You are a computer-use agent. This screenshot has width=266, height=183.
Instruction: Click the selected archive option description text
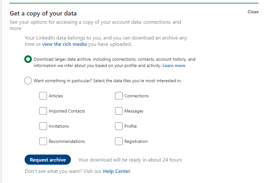point(113,62)
